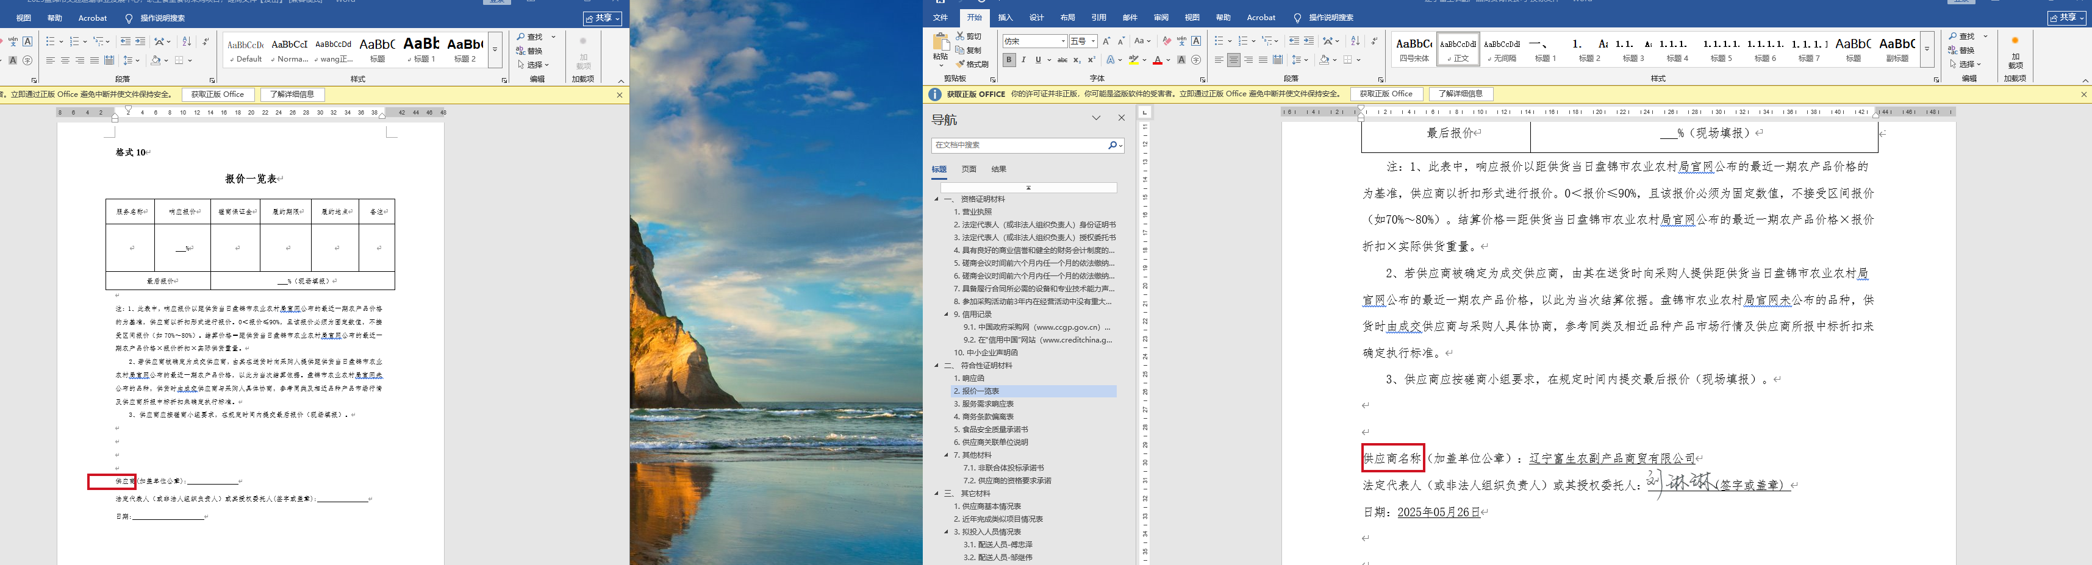Collapse the 9. 信用记录 tree node

click(946, 314)
